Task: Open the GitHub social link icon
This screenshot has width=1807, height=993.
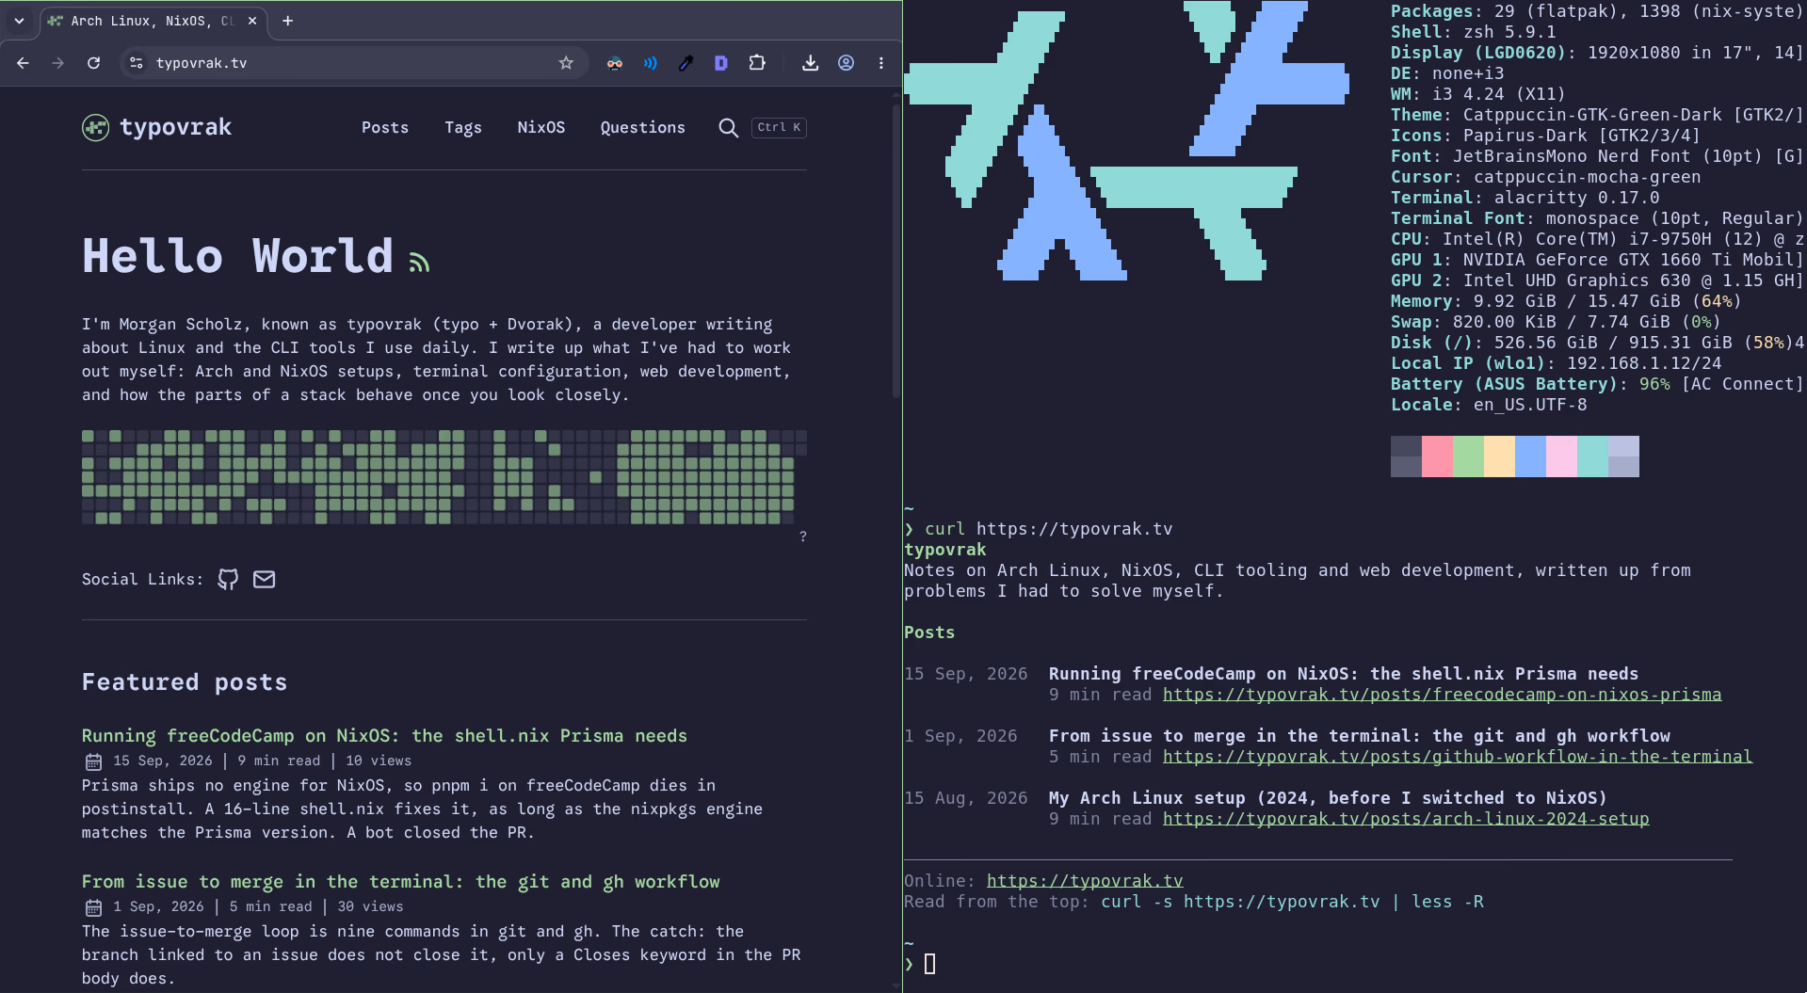Action: click(228, 579)
